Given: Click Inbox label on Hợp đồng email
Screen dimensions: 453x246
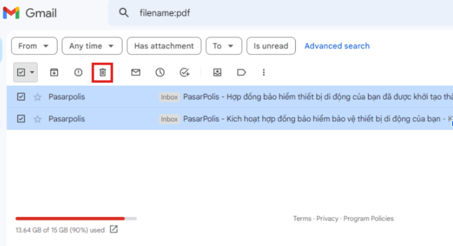Looking at the screenshot, I should pyautogui.click(x=169, y=97).
